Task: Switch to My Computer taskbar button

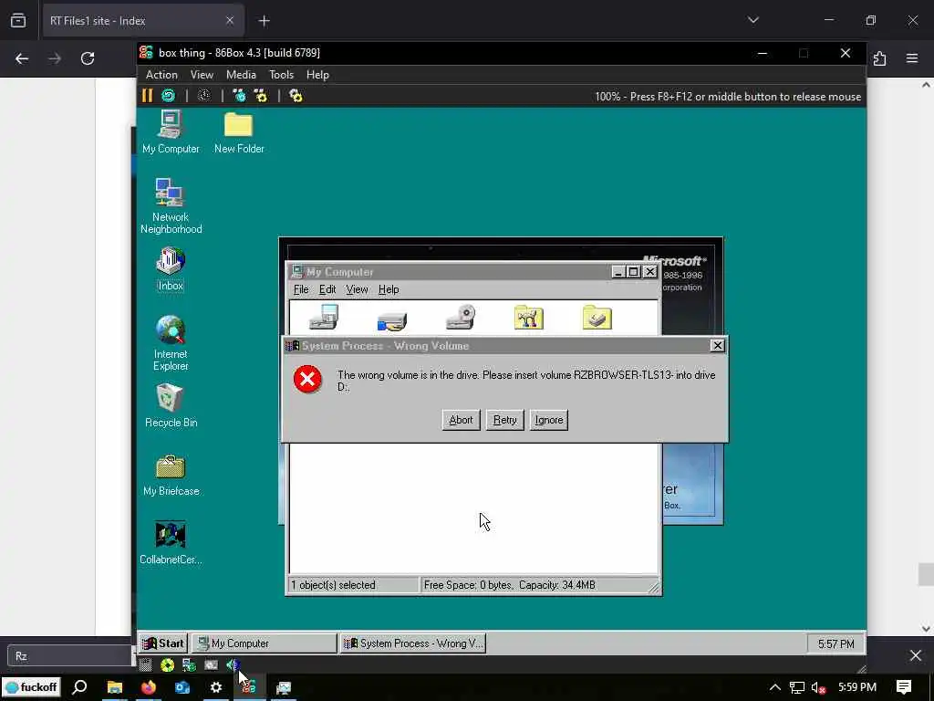Action: click(265, 643)
